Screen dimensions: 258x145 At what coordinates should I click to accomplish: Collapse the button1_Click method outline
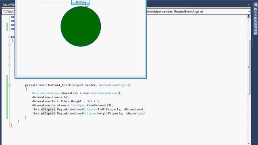tap(9, 85)
